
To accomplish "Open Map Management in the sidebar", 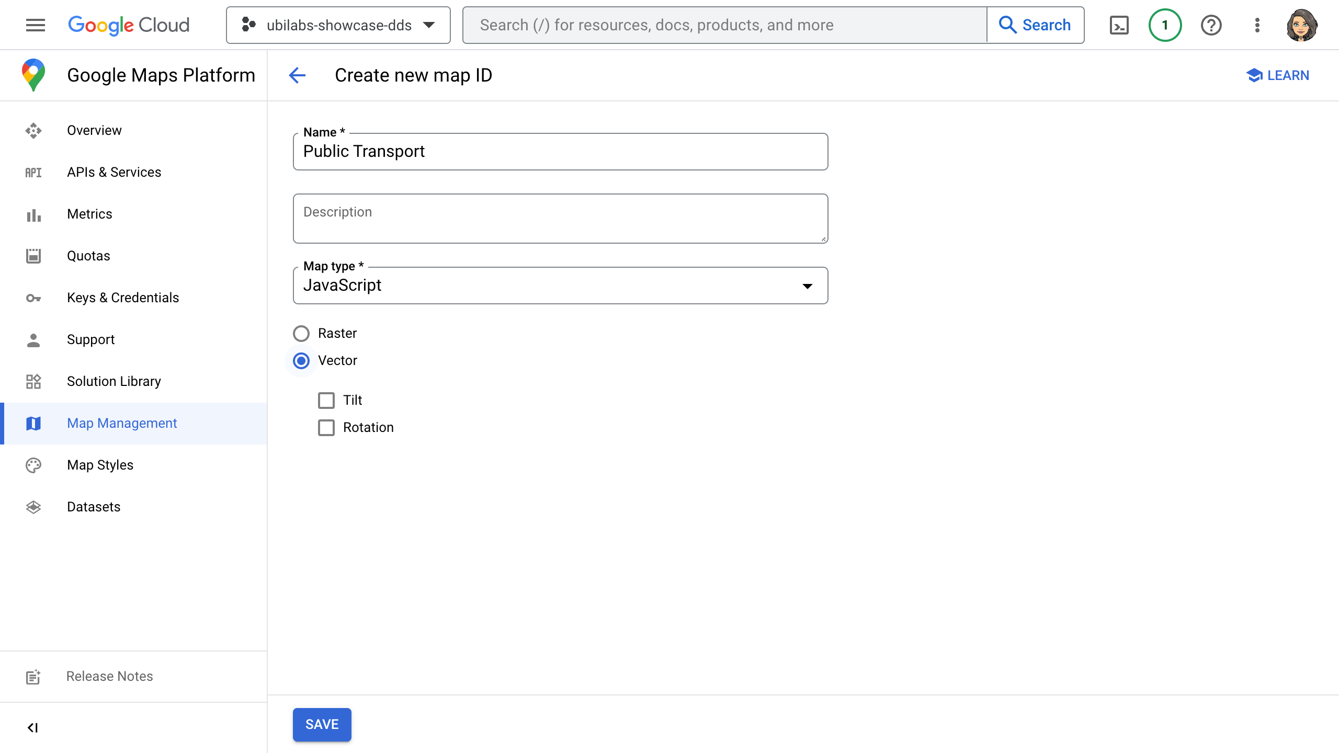I will pyautogui.click(x=133, y=423).
